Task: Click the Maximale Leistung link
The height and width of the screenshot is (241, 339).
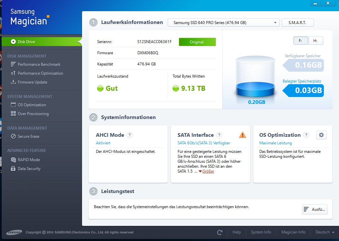Action: (x=275, y=143)
